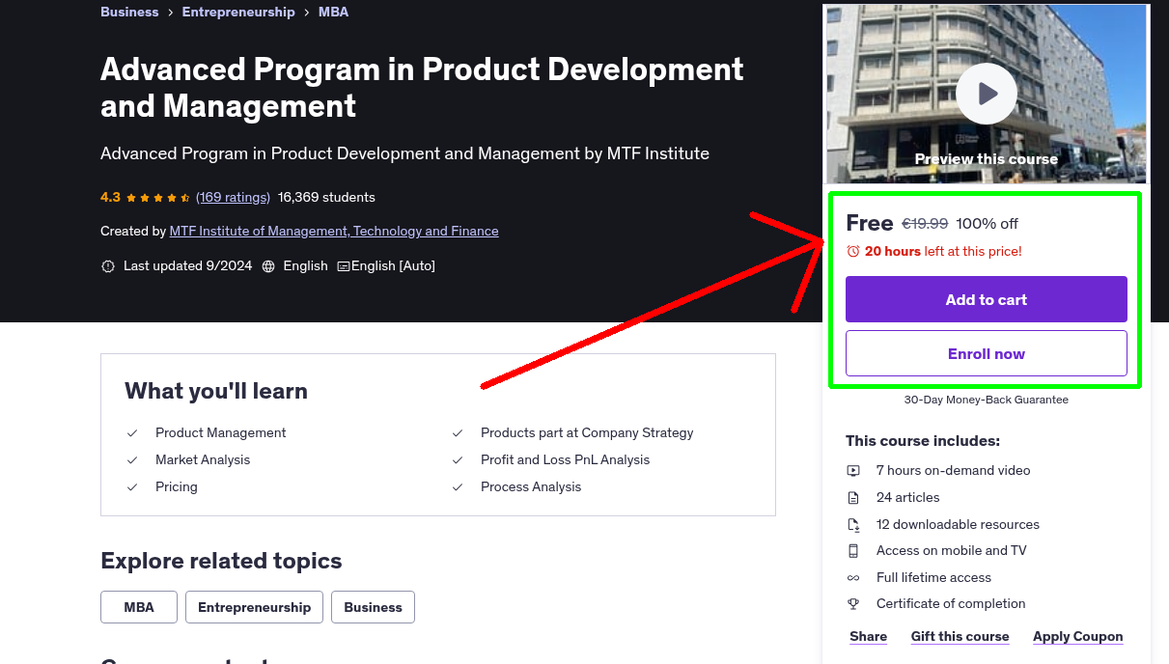Screen dimensions: 1169x664
Task: Click the star rating icons
Action: (158, 198)
